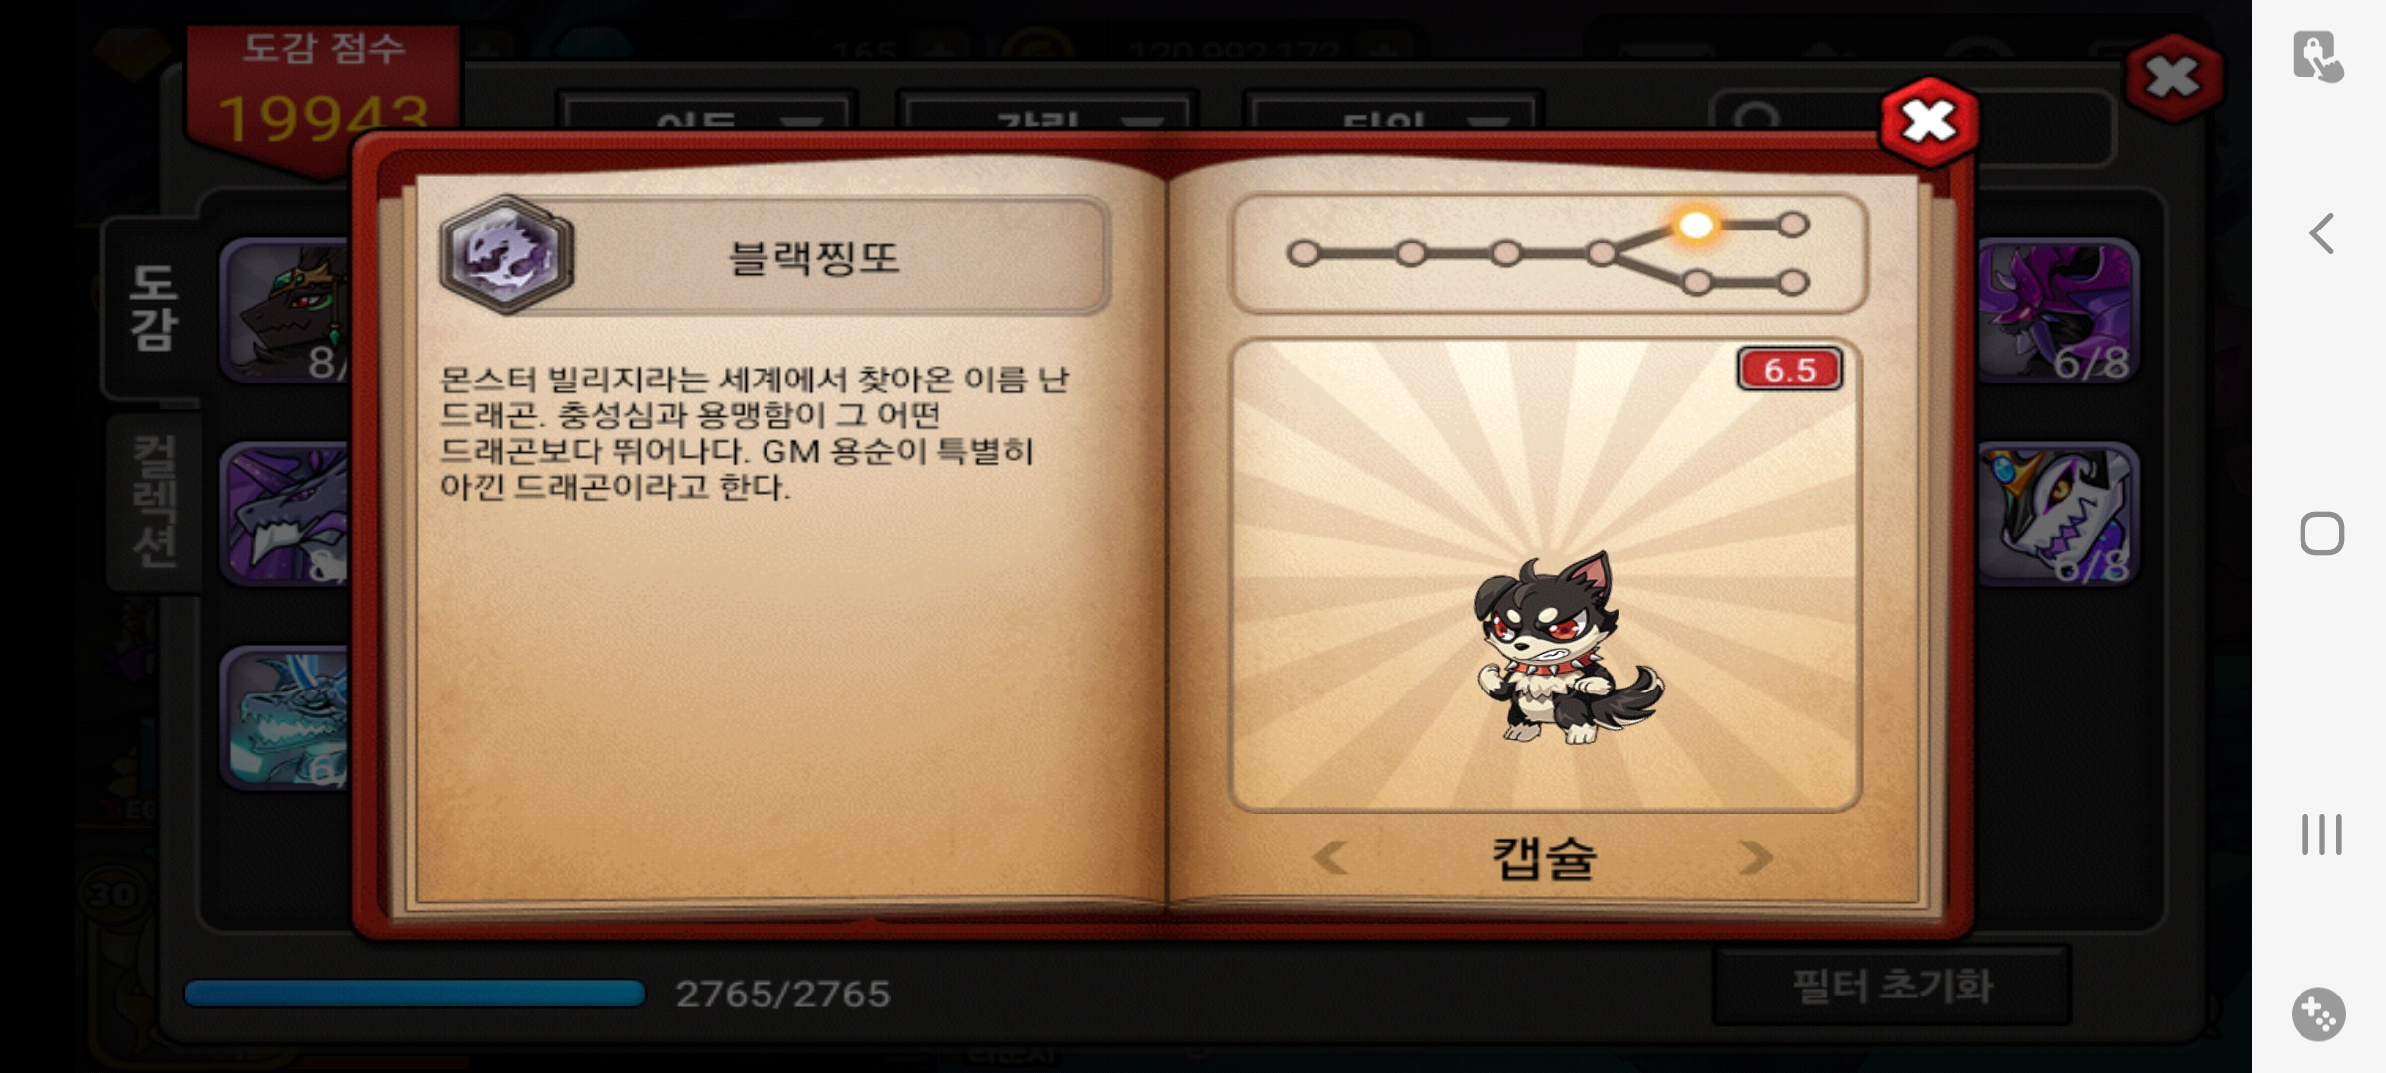Tap the 필터 초기화 button
Viewport: 2386px width, 1073px height.
coord(1892,986)
